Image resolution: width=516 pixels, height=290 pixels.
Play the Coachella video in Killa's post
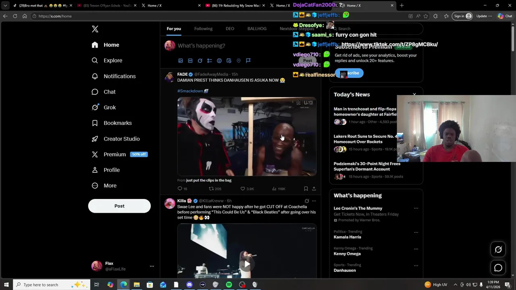pyautogui.click(x=247, y=264)
